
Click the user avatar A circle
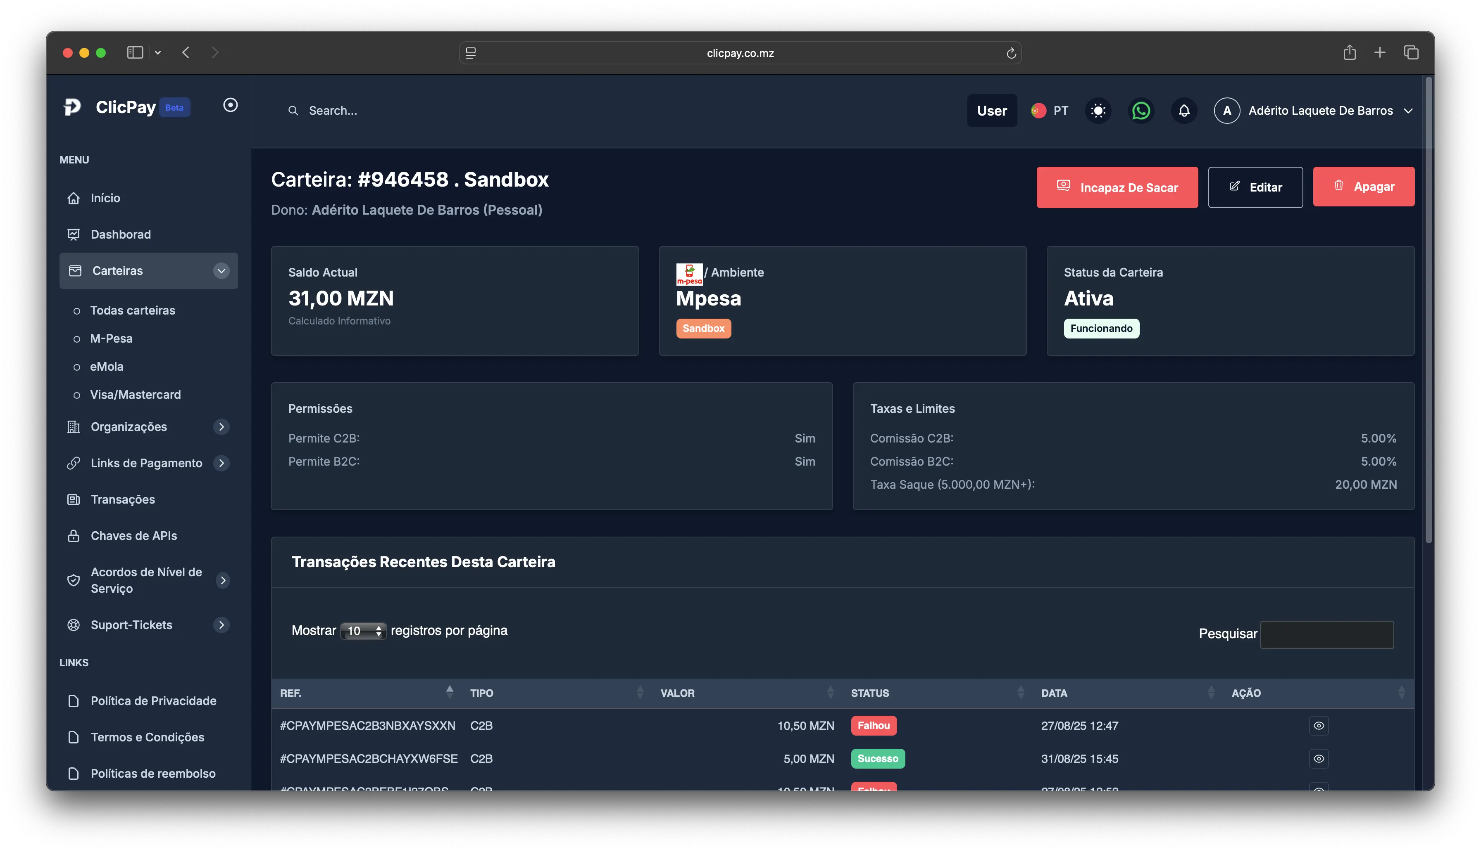click(1227, 111)
